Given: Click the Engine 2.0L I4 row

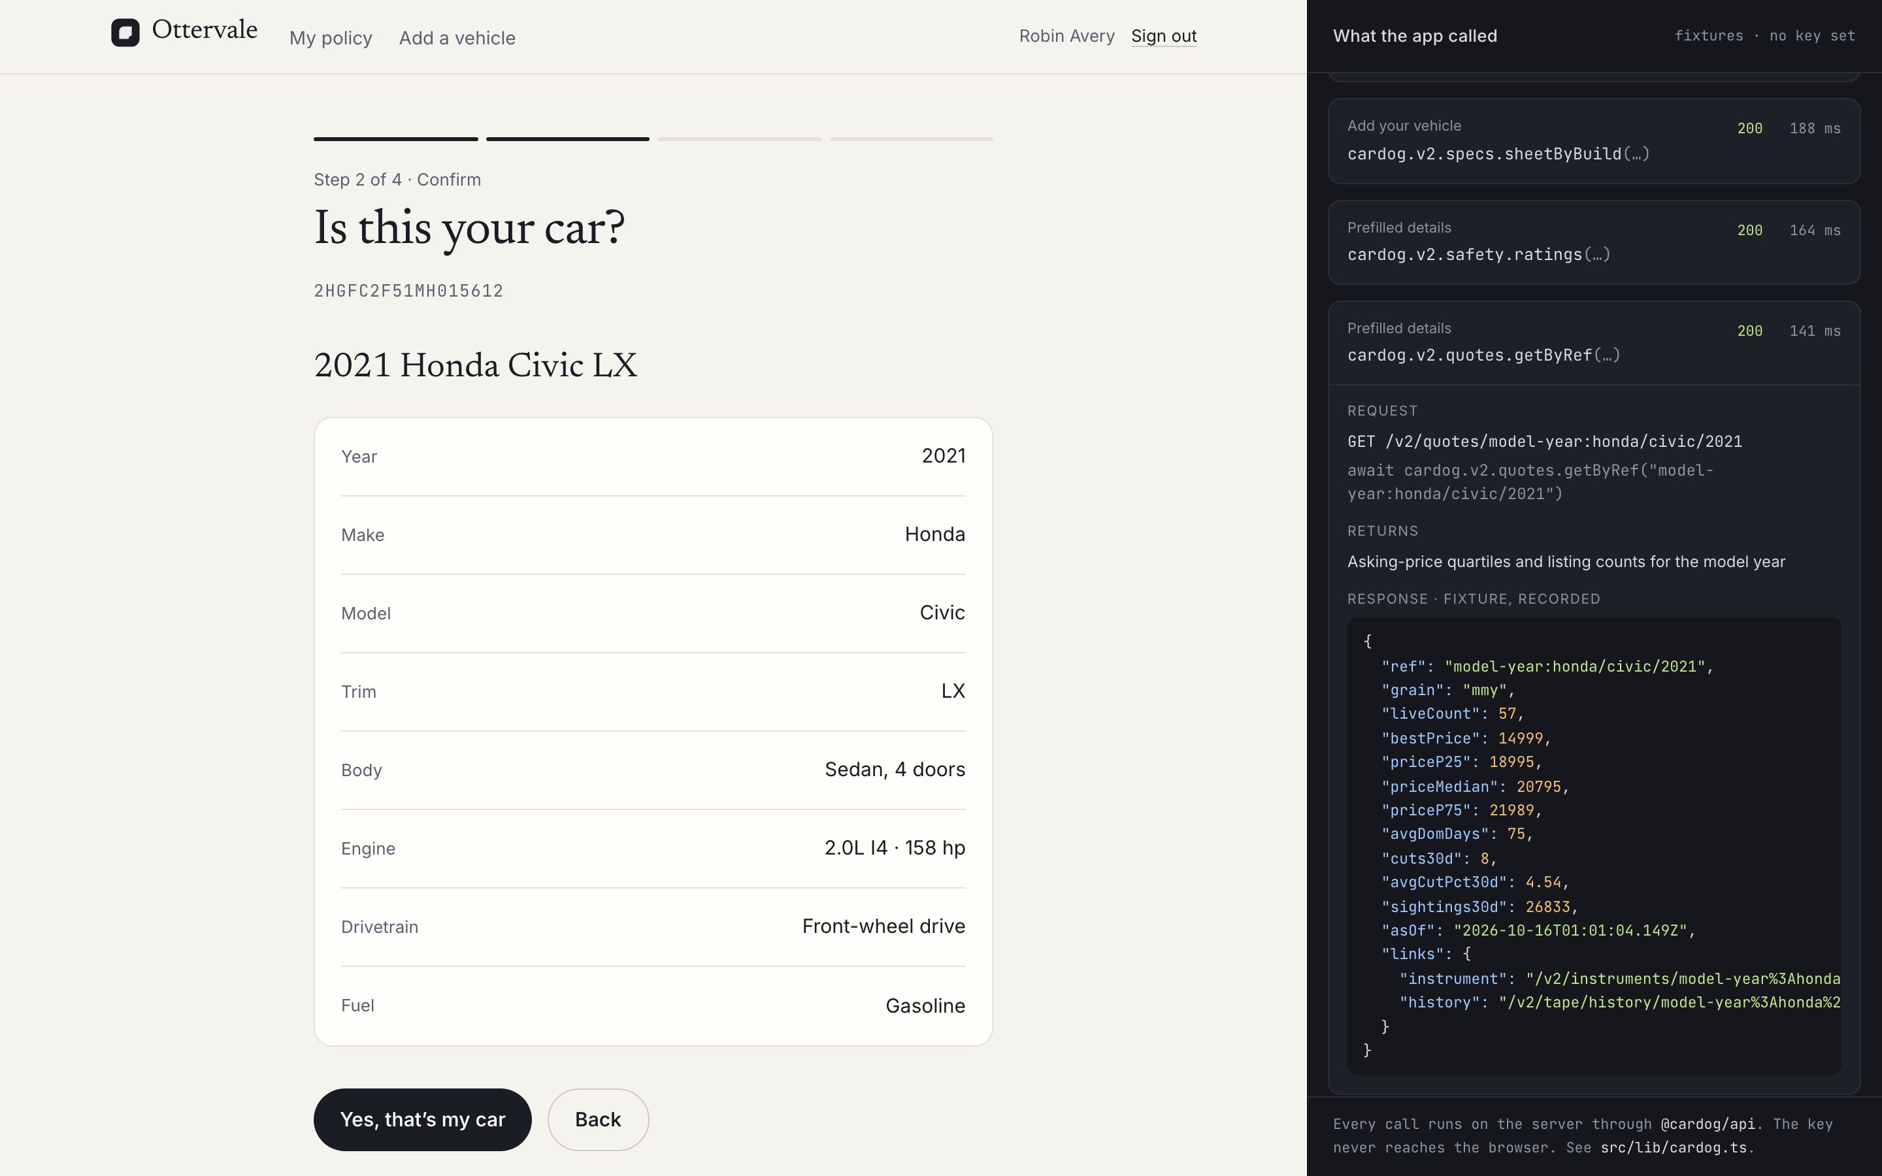Looking at the screenshot, I should pos(653,849).
